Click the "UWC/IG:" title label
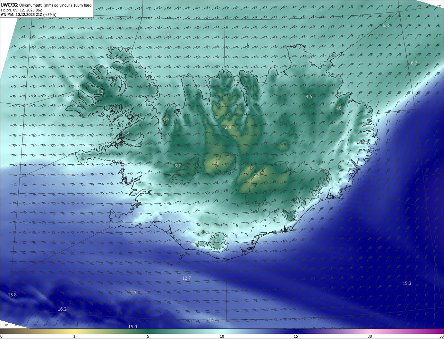Viewport: 444px width, 339px height. click(10, 5)
